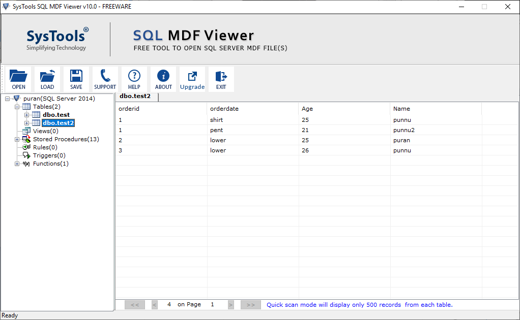This screenshot has width=520, height=320.
Task: Click the Tables(2) grid icon
Action: click(26, 107)
